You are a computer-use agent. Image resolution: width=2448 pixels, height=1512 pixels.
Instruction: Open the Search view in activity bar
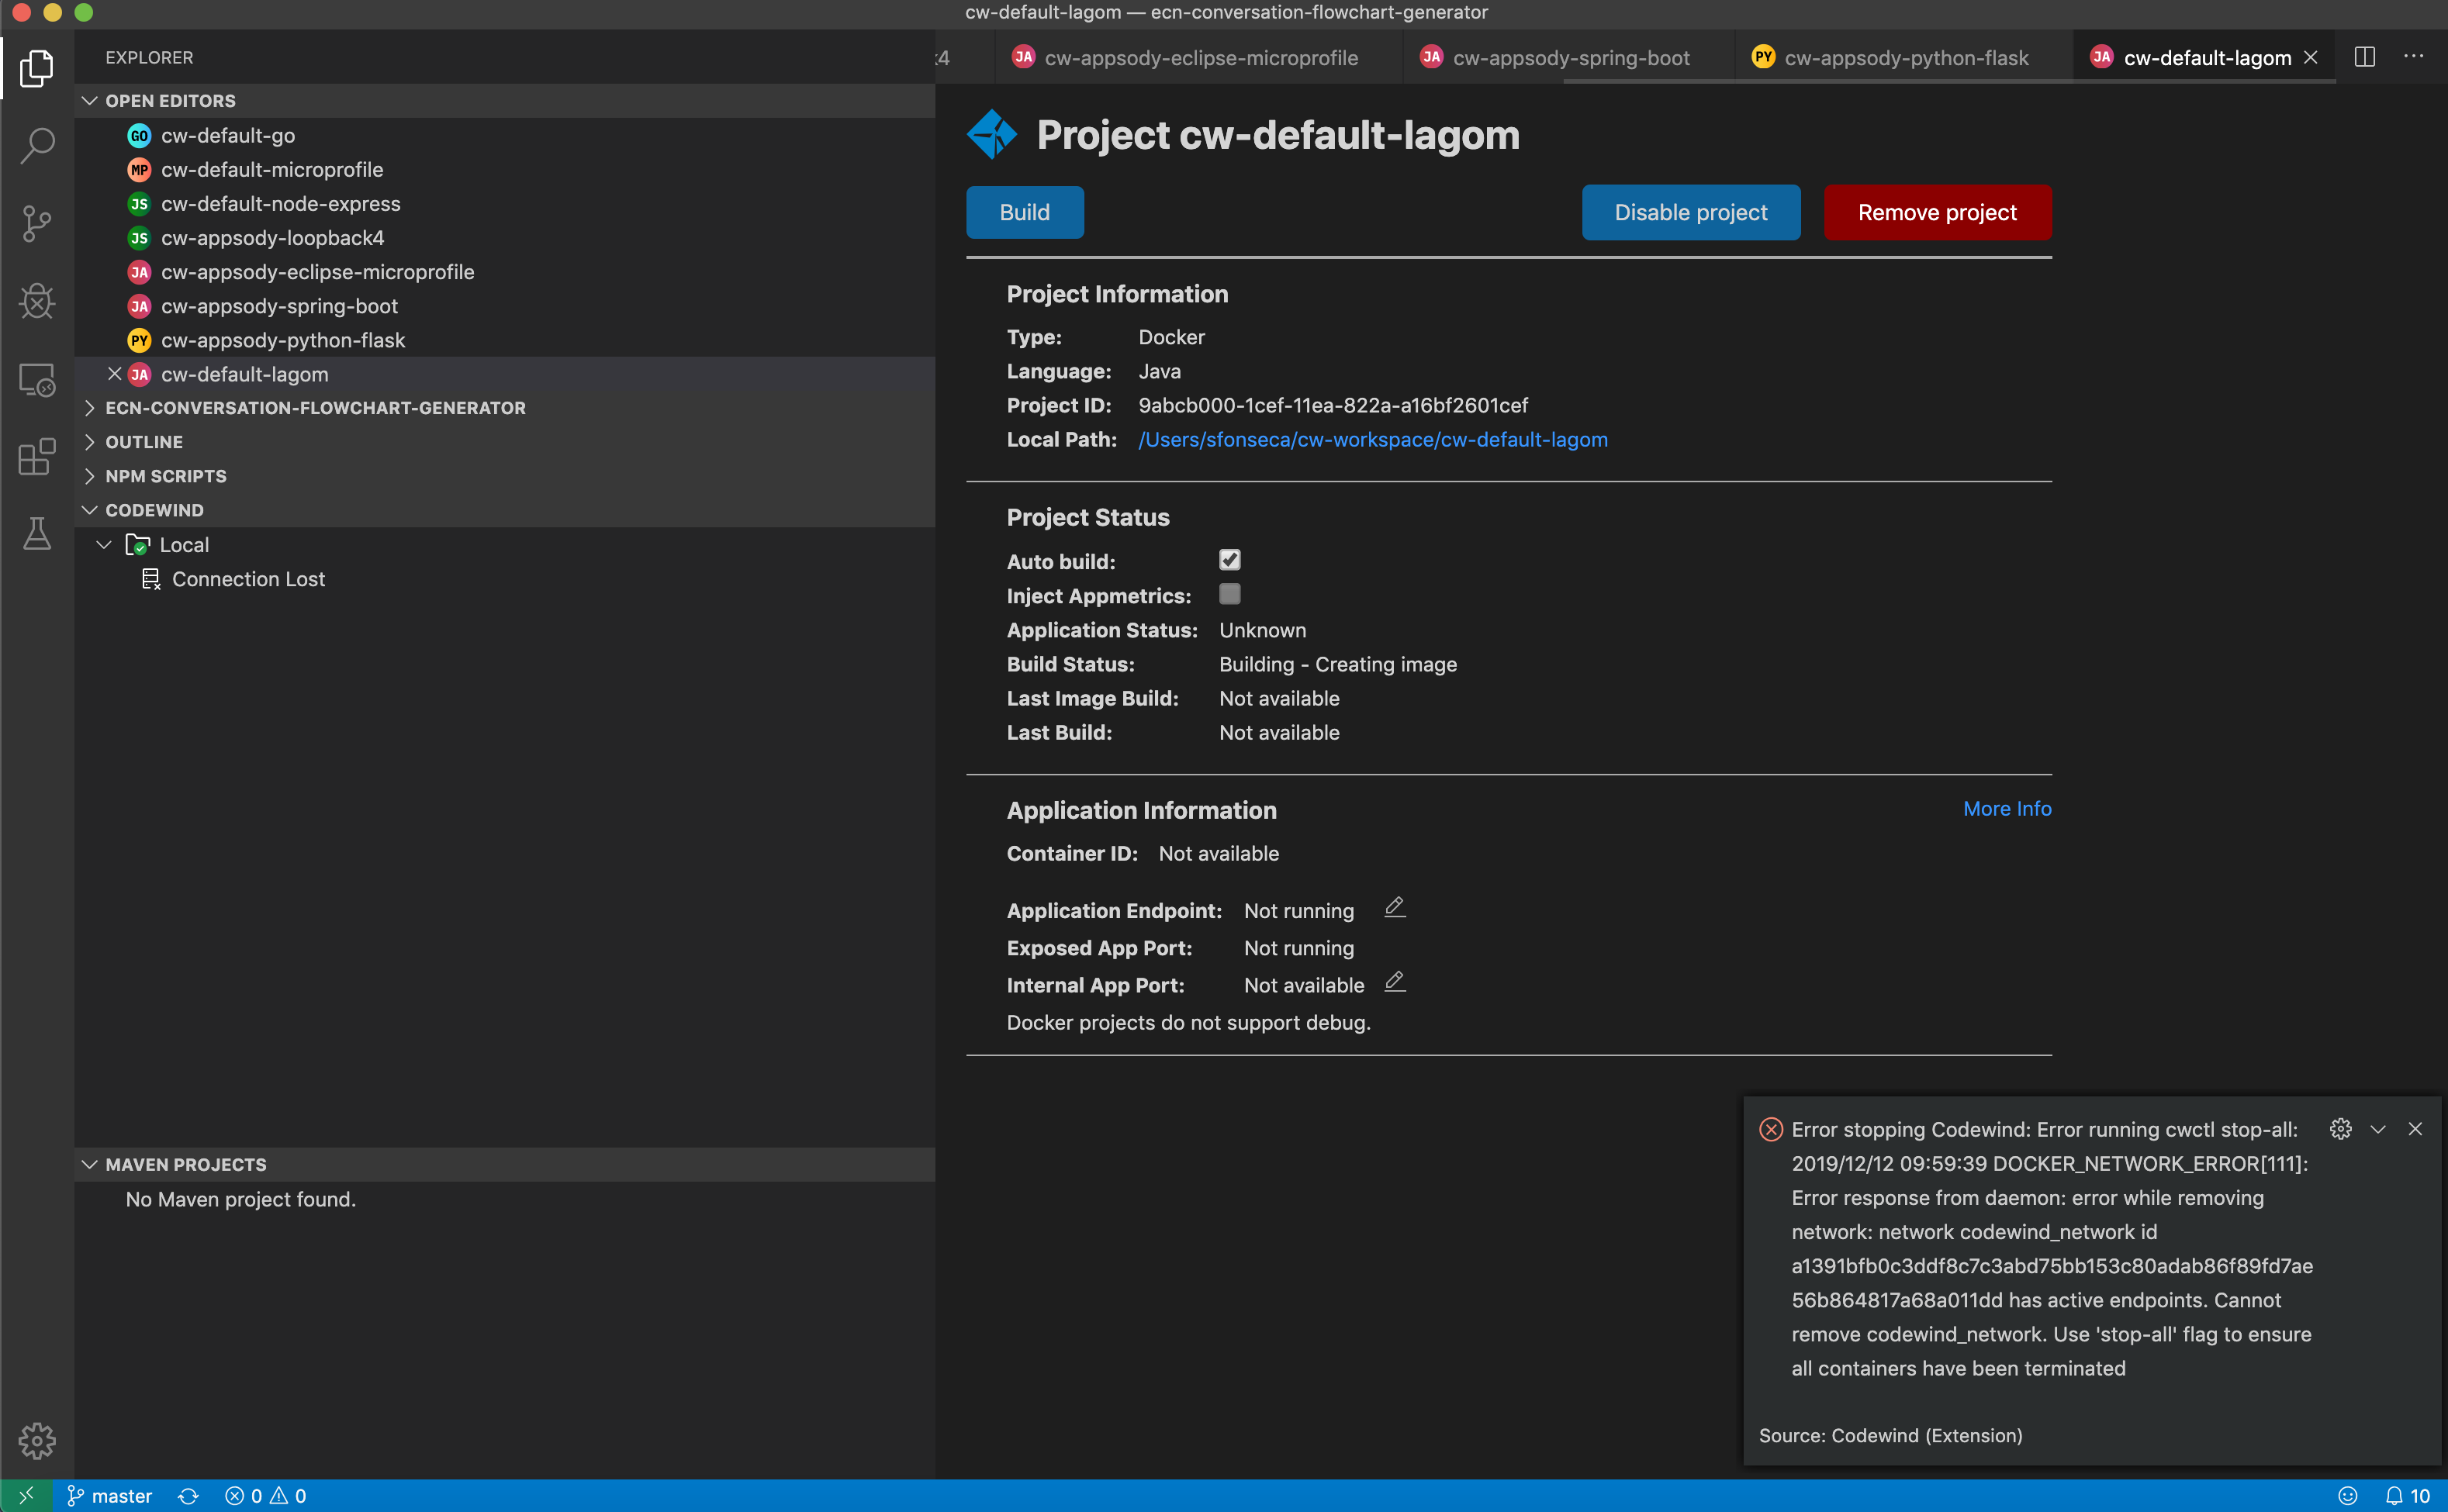pos(37,146)
